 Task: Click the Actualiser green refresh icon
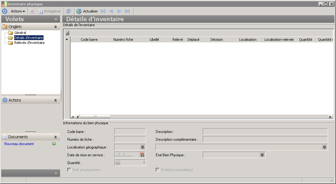coord(79,11)
